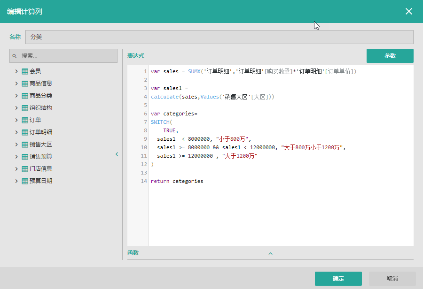The height and width of the screenshot is (289, 423).
Task: Click the search magnifier icon
Action: pyautogui.click(x=15, y=56)
